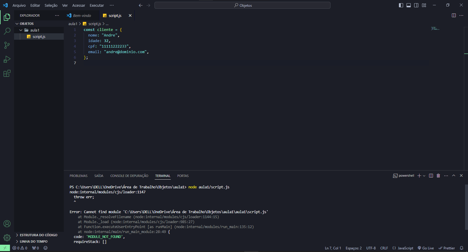The width and height of the screenshot is (468, 252).
Task: Go back using the navigation arrow
Action: coord(141,5)
